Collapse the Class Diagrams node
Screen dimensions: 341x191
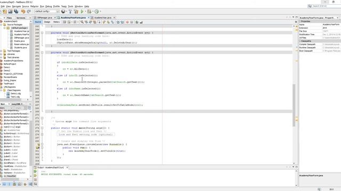(1, 90)
